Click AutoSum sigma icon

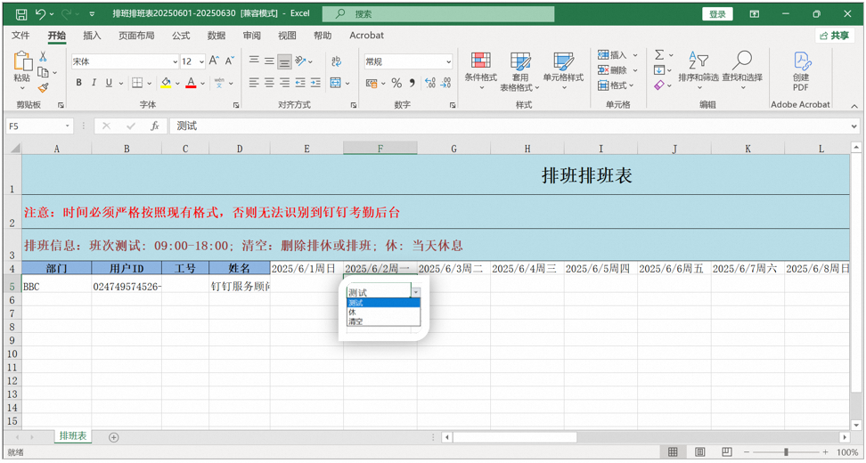[x=659, y=55]
